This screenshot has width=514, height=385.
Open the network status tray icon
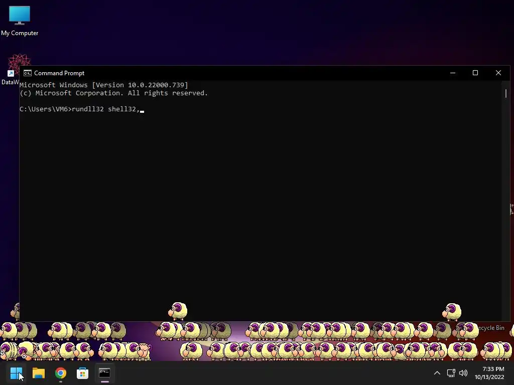(451, 373)
